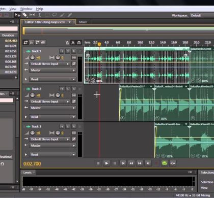Show the Effects (fx) track controls
Image resolution: width=214 pixels, height=198 pixels.
click(x=32, y=43)
